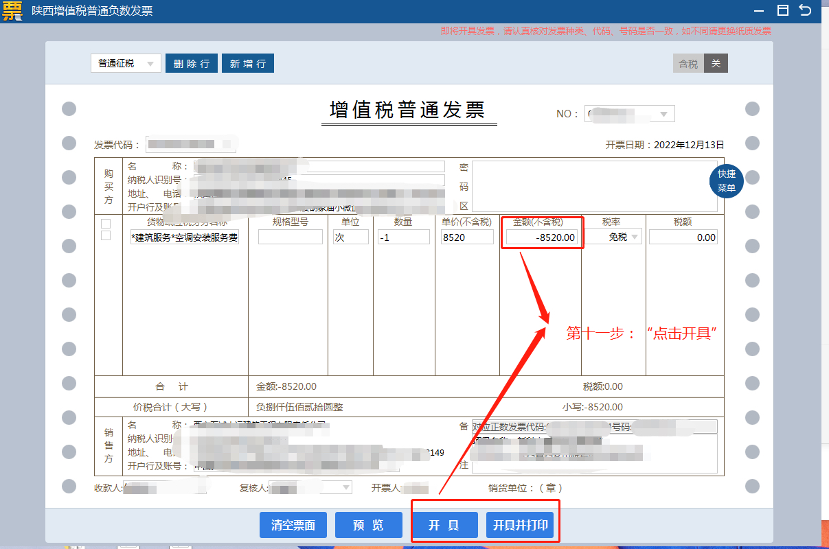Image resolution: width=829 pixels, height=549 pixels.
Task: Click the 增值税普通发票 title
Action: pos(408,110)
